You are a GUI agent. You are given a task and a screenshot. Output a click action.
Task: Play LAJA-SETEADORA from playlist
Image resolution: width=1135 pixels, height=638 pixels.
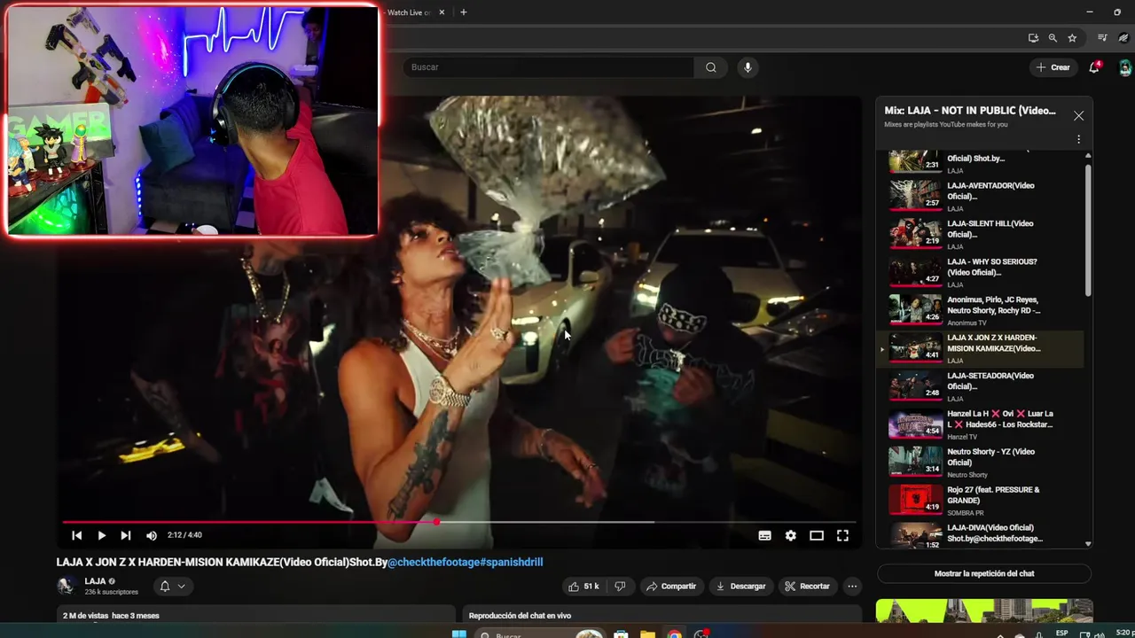tap(982, 386)
